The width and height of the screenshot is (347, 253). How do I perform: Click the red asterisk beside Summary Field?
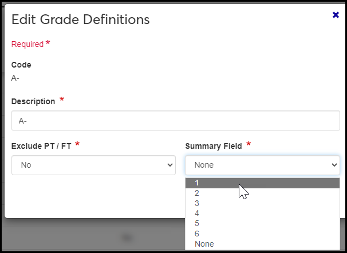tap(249, 145)
